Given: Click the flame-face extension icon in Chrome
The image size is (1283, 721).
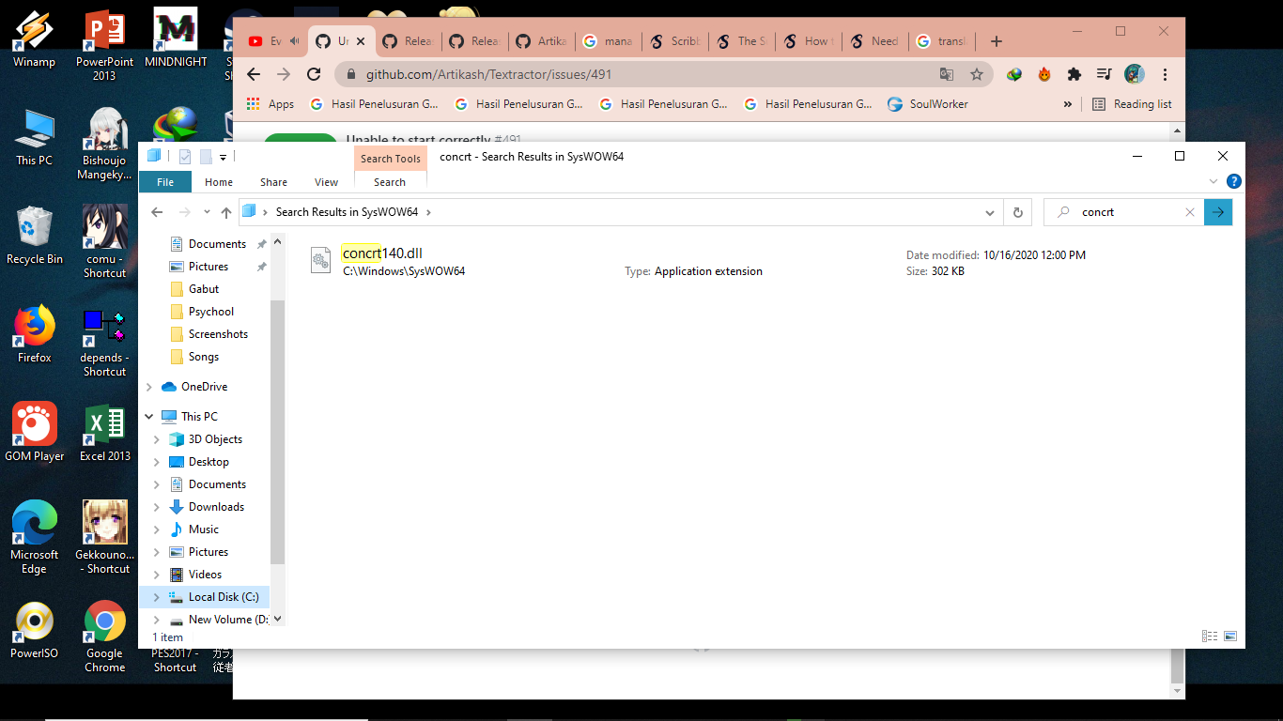Looking at the screenshot, I should tap(1044, 74).
